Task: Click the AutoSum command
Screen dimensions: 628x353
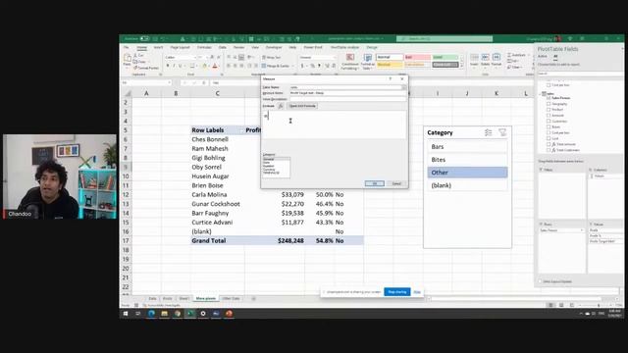Action: pos(517,55)
